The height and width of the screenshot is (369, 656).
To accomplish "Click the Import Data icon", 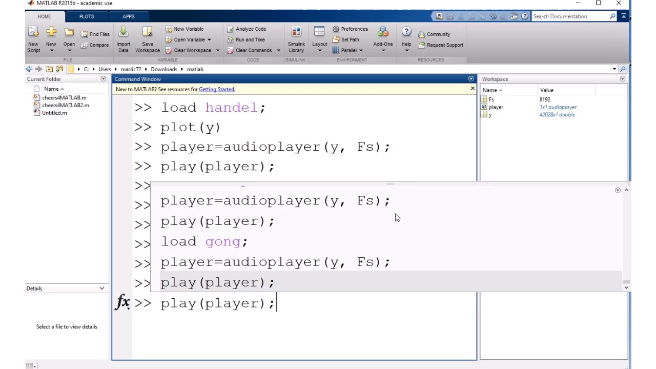I will tap(124, 32).
